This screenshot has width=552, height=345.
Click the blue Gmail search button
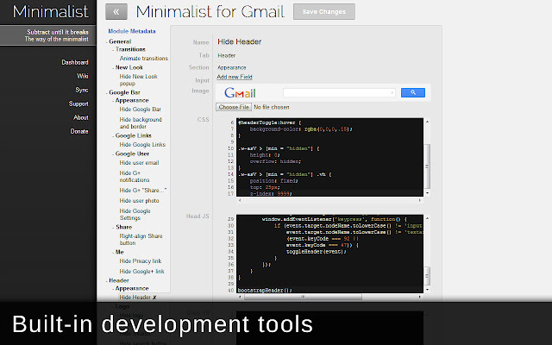point(412,92)
